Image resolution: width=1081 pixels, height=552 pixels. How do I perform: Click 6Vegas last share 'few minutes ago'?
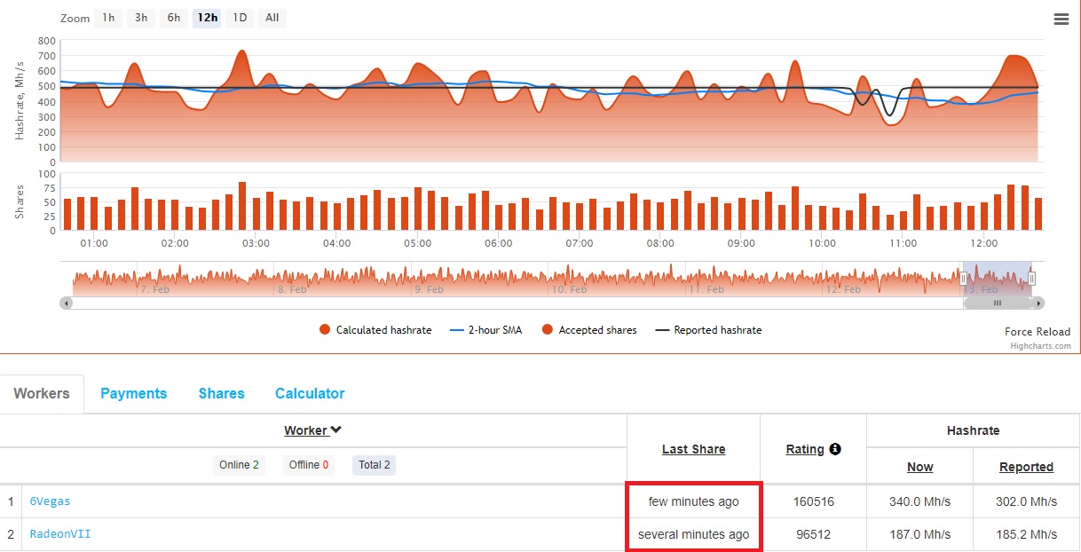[x=693, y=501]
